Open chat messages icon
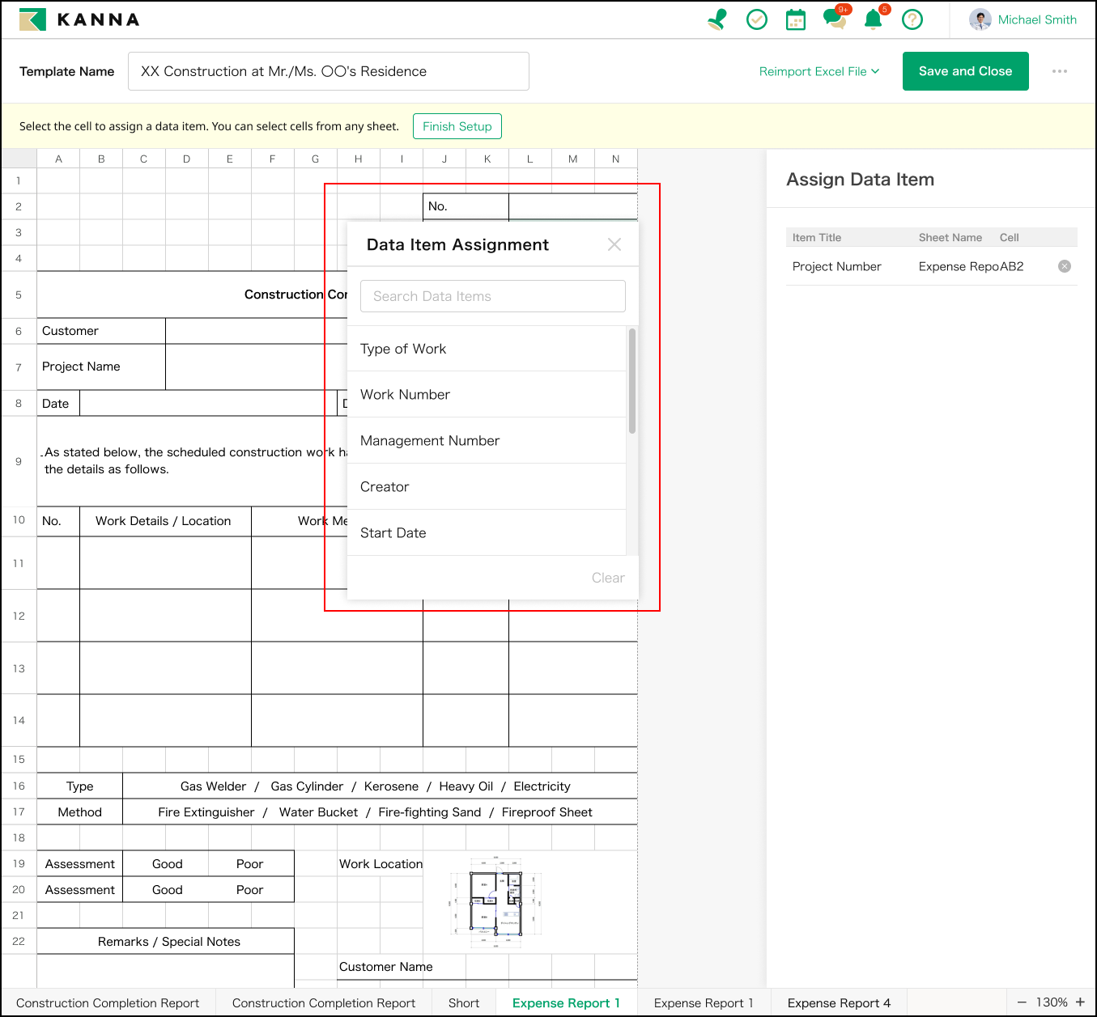Screen dimensions: 1097x1017 click(x=834, y=19)
